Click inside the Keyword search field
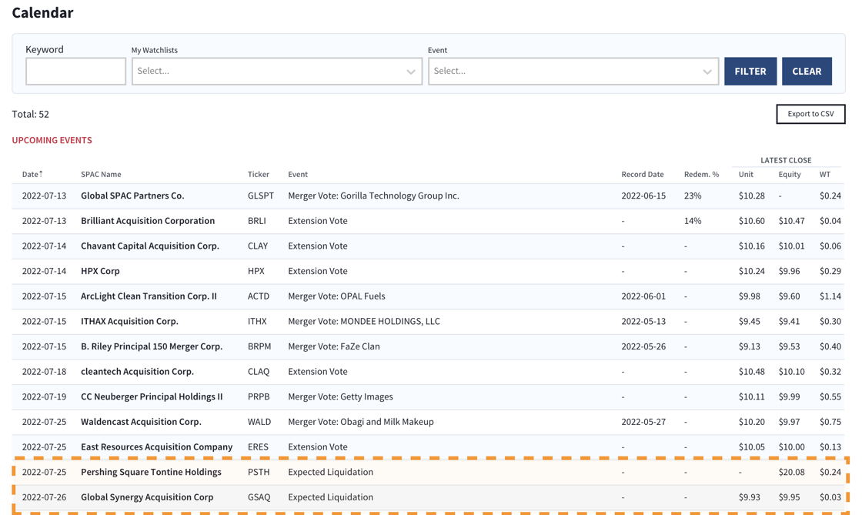Viewport: 862px width, 515px height. click(x=75, y=71)
